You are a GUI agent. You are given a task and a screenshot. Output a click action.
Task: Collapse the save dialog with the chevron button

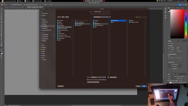110,17
